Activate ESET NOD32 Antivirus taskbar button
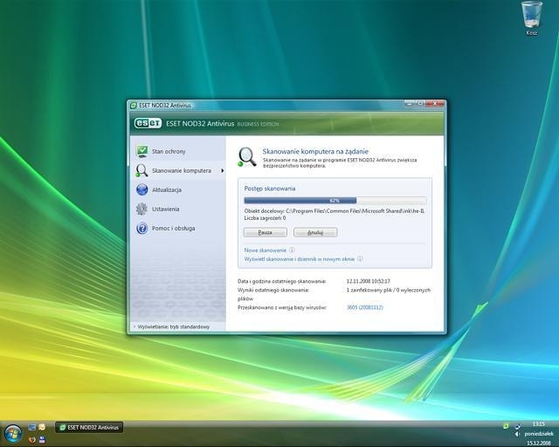The image size is (559, 447). coord(89,427)
